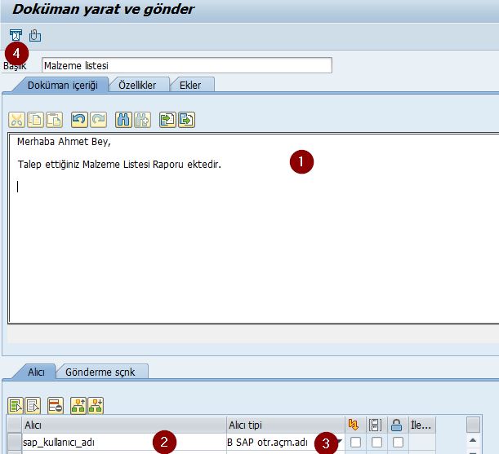The height and width of the screenshot is (454, 499).
Task: Tick the copy checkbox for sap_kullanıcı_adı row
Action: click(x=376, y=443)
